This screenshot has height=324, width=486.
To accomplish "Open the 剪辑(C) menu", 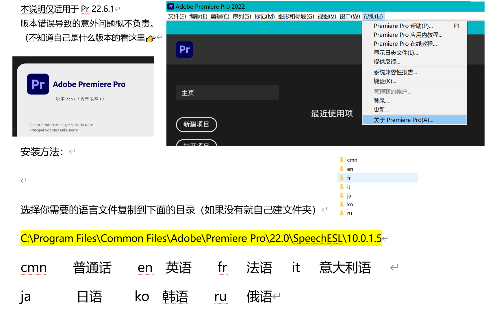I will pos(220,16).
